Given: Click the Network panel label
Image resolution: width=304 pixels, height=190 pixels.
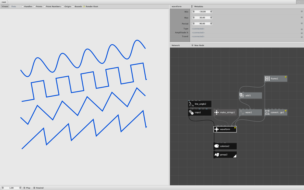Looking at the screenshot, I should point(176,45).
